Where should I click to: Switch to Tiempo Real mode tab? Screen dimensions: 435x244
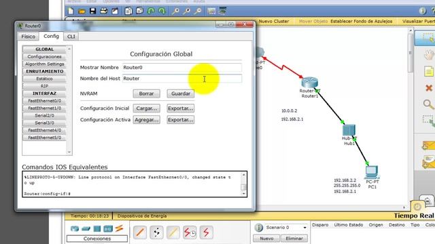tap(413, 216)
